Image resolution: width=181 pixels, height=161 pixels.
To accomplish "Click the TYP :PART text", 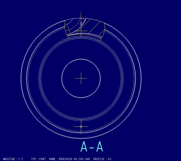I will [38, 159].
